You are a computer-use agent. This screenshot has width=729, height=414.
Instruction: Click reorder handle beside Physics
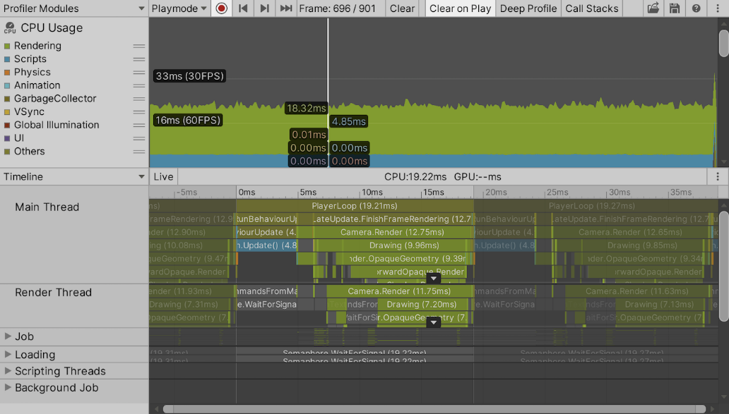point(139,73)
